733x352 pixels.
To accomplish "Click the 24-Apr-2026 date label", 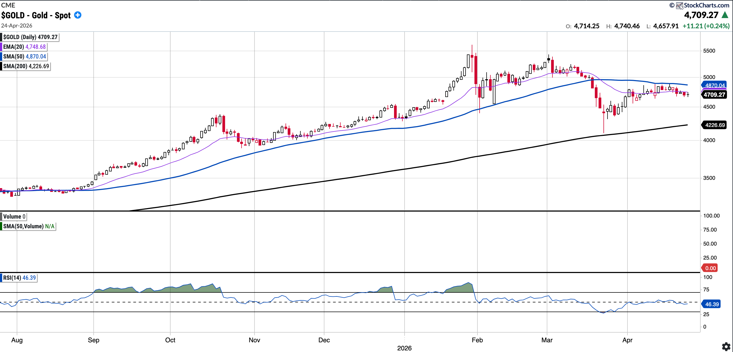I will click(16, 26).
